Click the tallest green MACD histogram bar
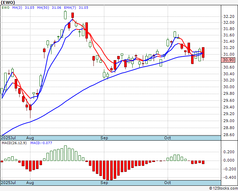This screenshot has width=238, height=191. [65, 153]
